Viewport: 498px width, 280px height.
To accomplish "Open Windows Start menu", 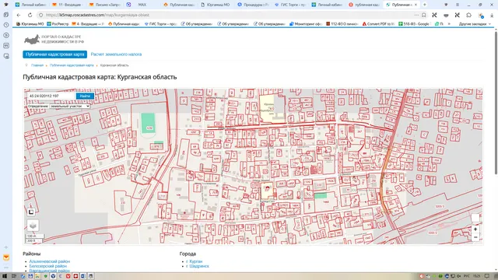I will point(5,276).
